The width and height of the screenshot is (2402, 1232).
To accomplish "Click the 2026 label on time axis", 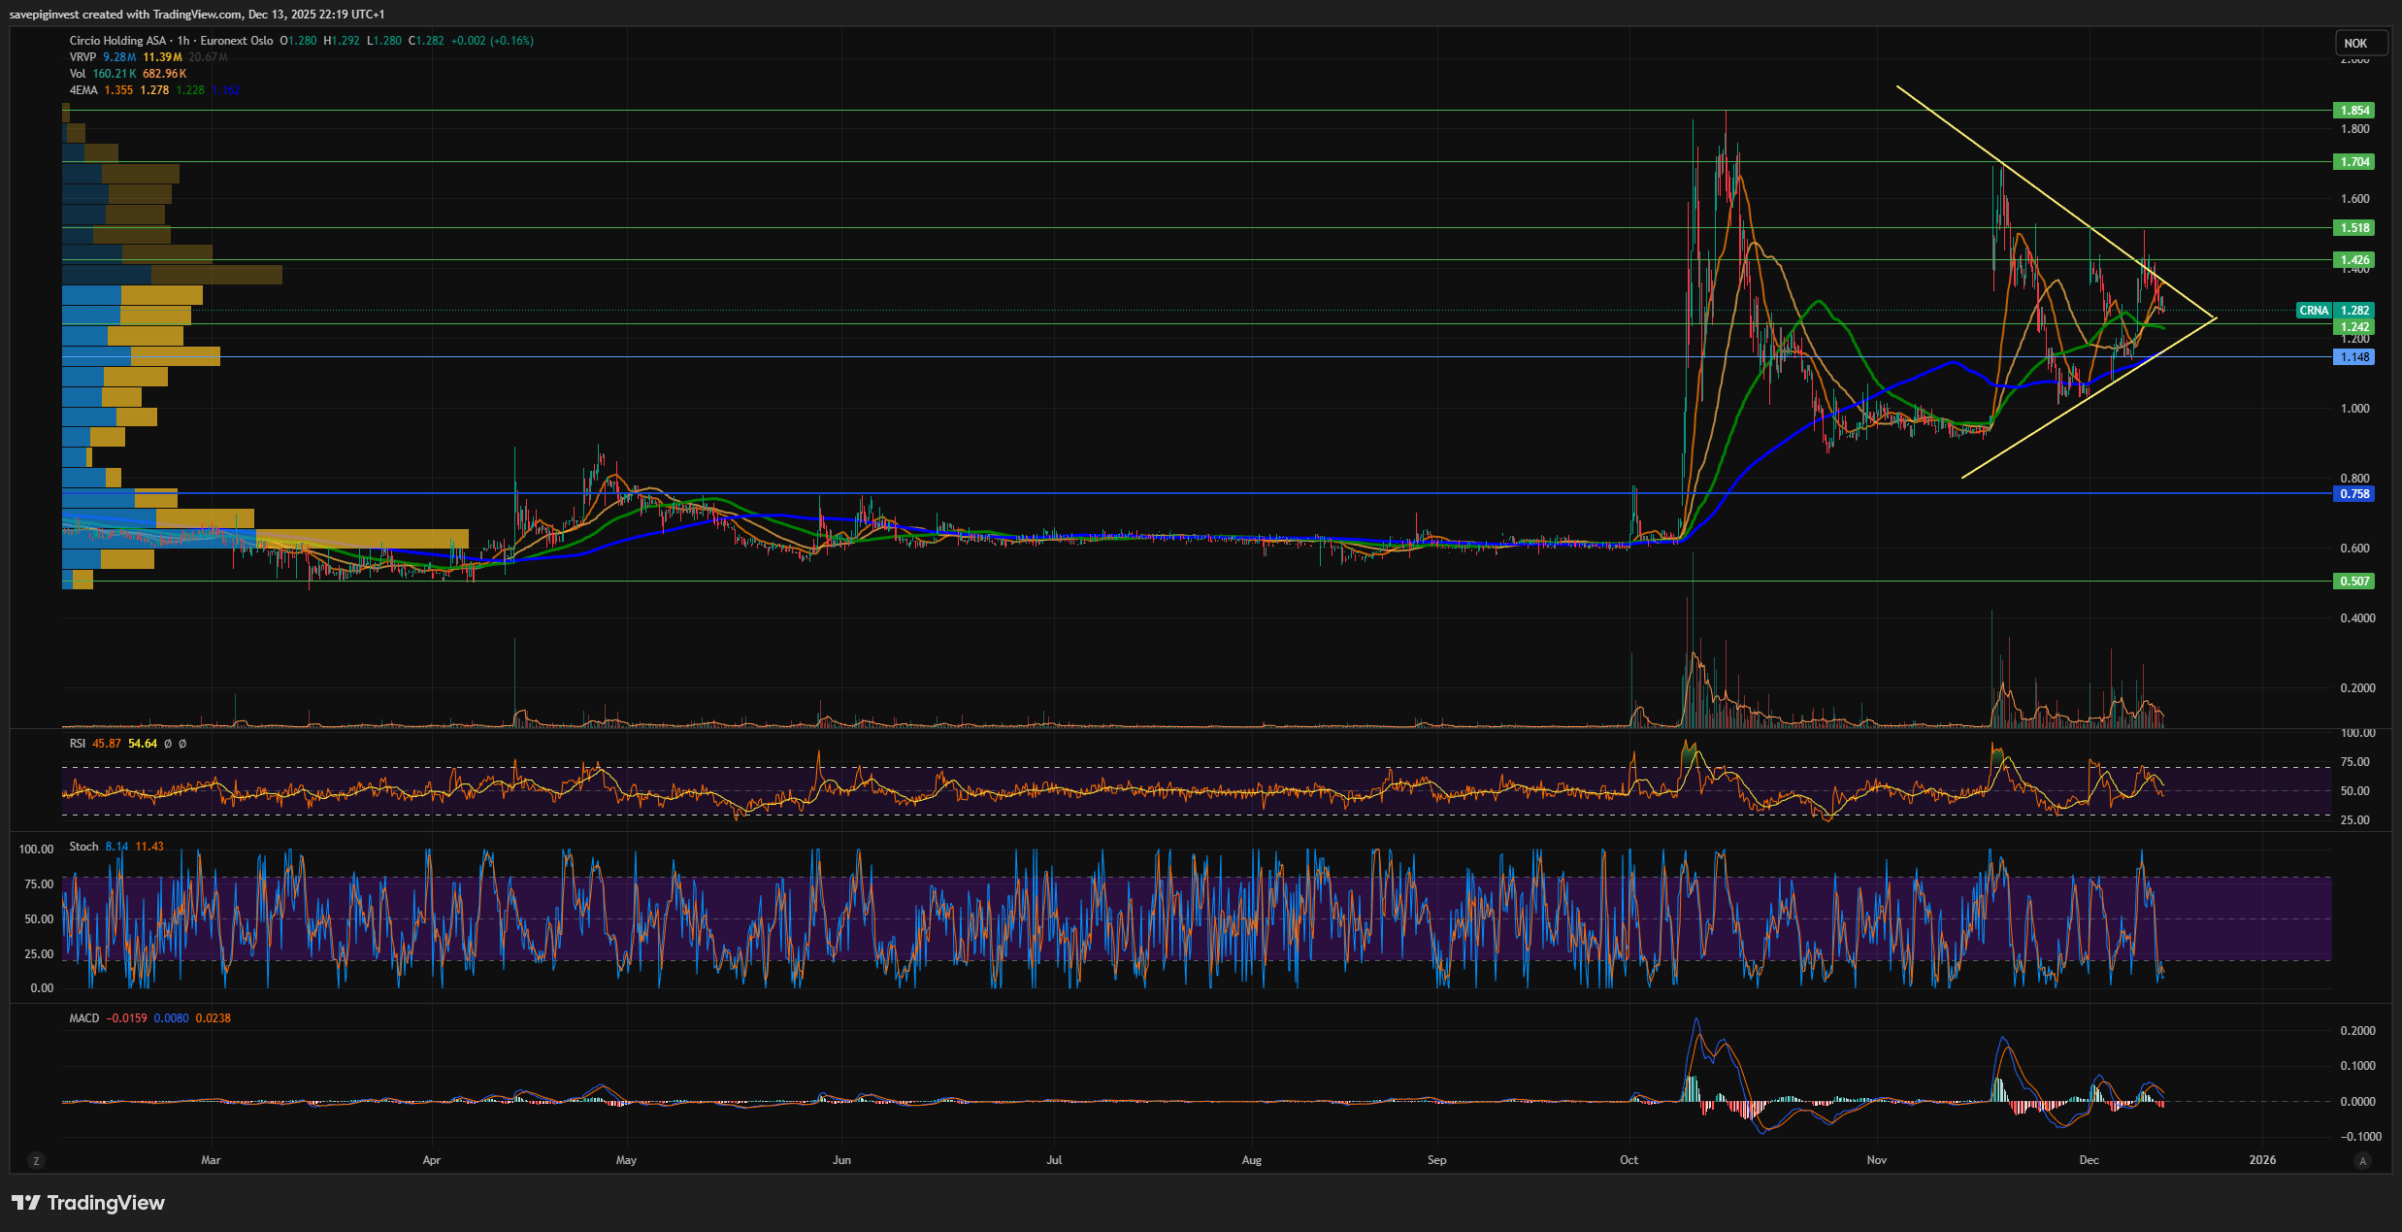I will pyautogui.click(x=2262, y=1160).
